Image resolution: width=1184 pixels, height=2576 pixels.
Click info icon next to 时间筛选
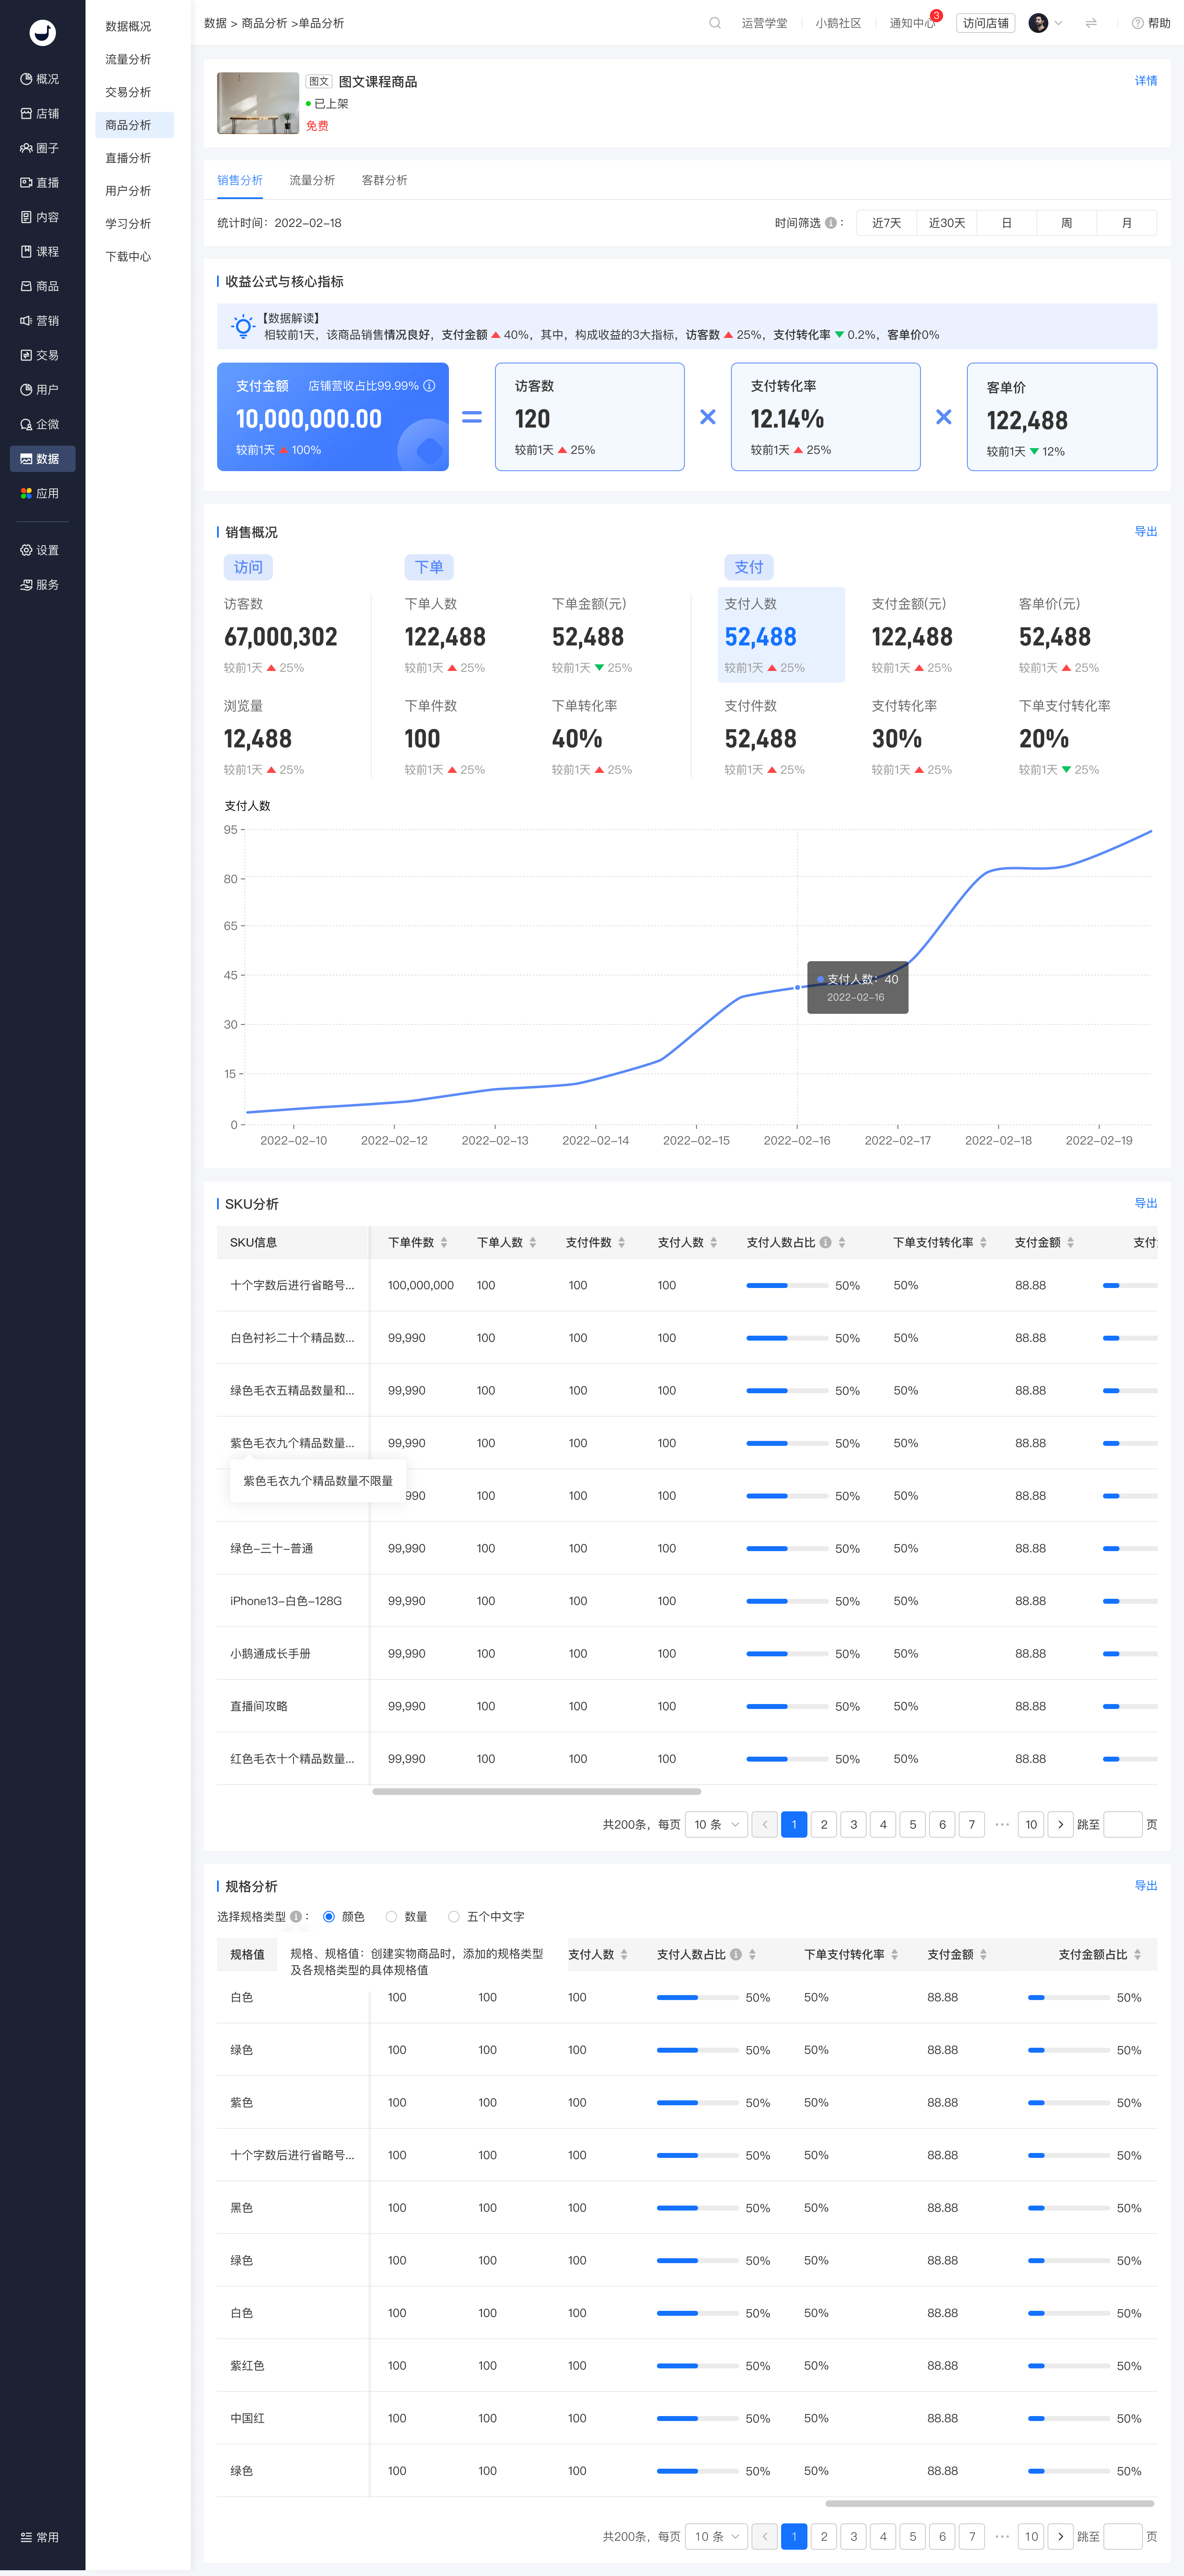(830, 223)
